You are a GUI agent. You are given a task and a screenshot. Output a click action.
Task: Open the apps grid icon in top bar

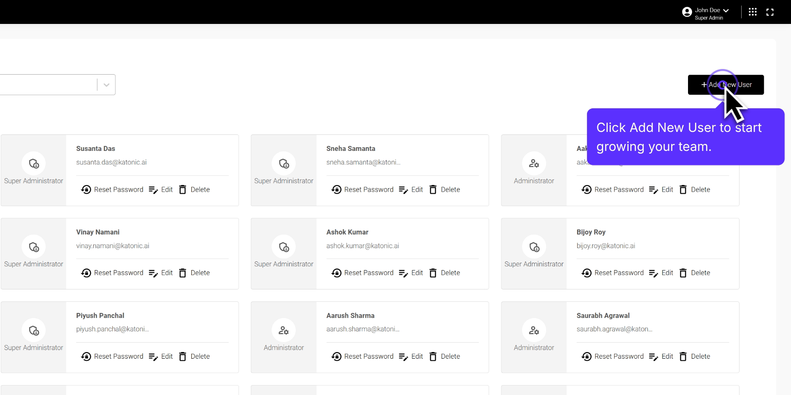tap(753, 12)
